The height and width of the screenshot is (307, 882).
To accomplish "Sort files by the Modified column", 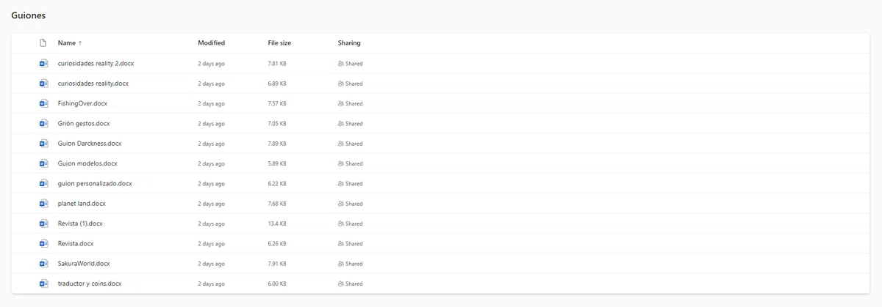I will [x=212, y=43].
